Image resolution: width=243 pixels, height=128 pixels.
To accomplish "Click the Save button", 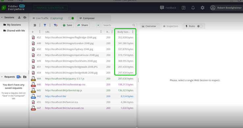I will [67, 25].
